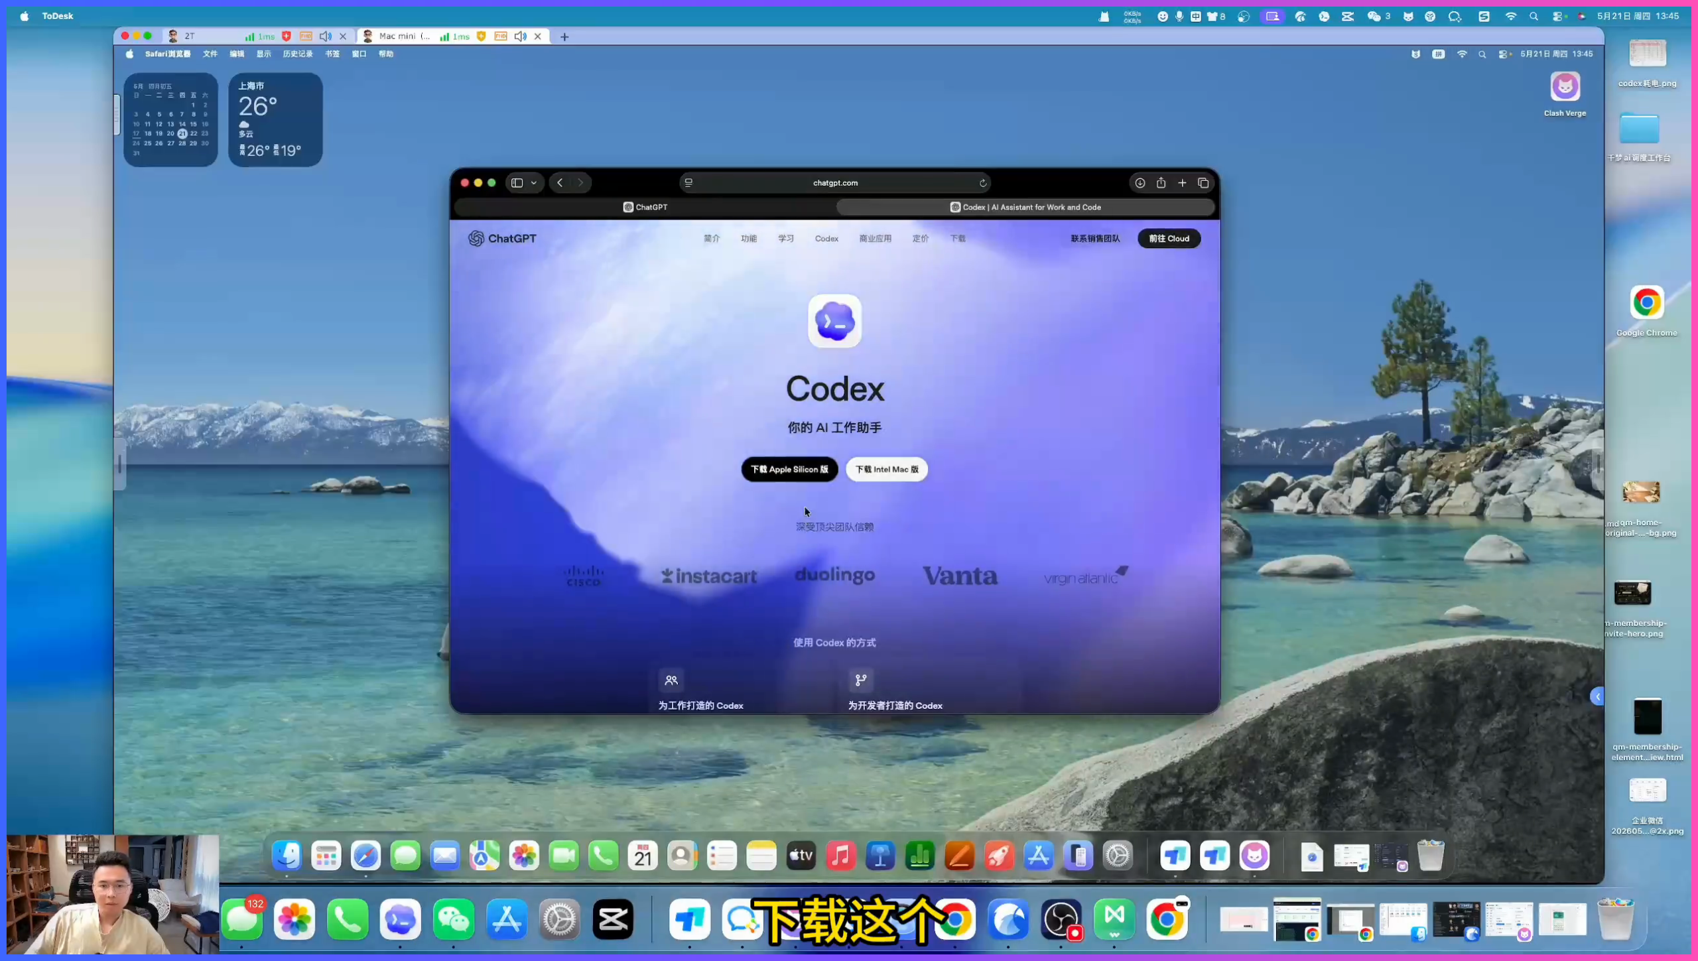The width and height of the screenshot is (1698, 961).
Task: Open Messages with 132 badge in local Dock
Action: pyautogui.click(x=243, y=919)
